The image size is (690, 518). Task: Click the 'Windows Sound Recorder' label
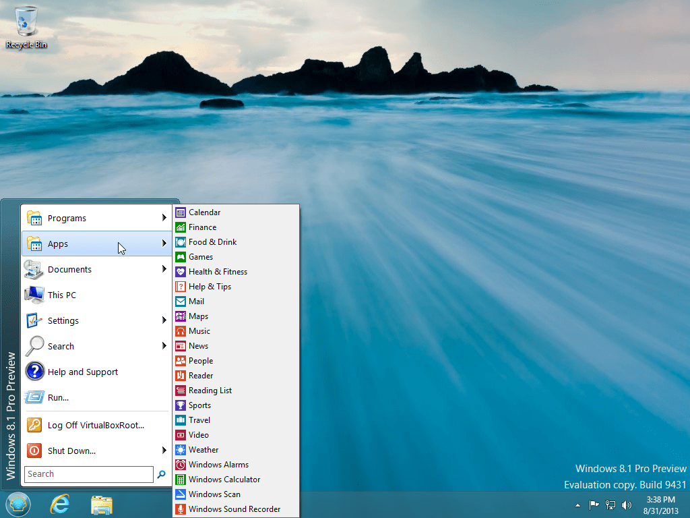coord(234,509)
